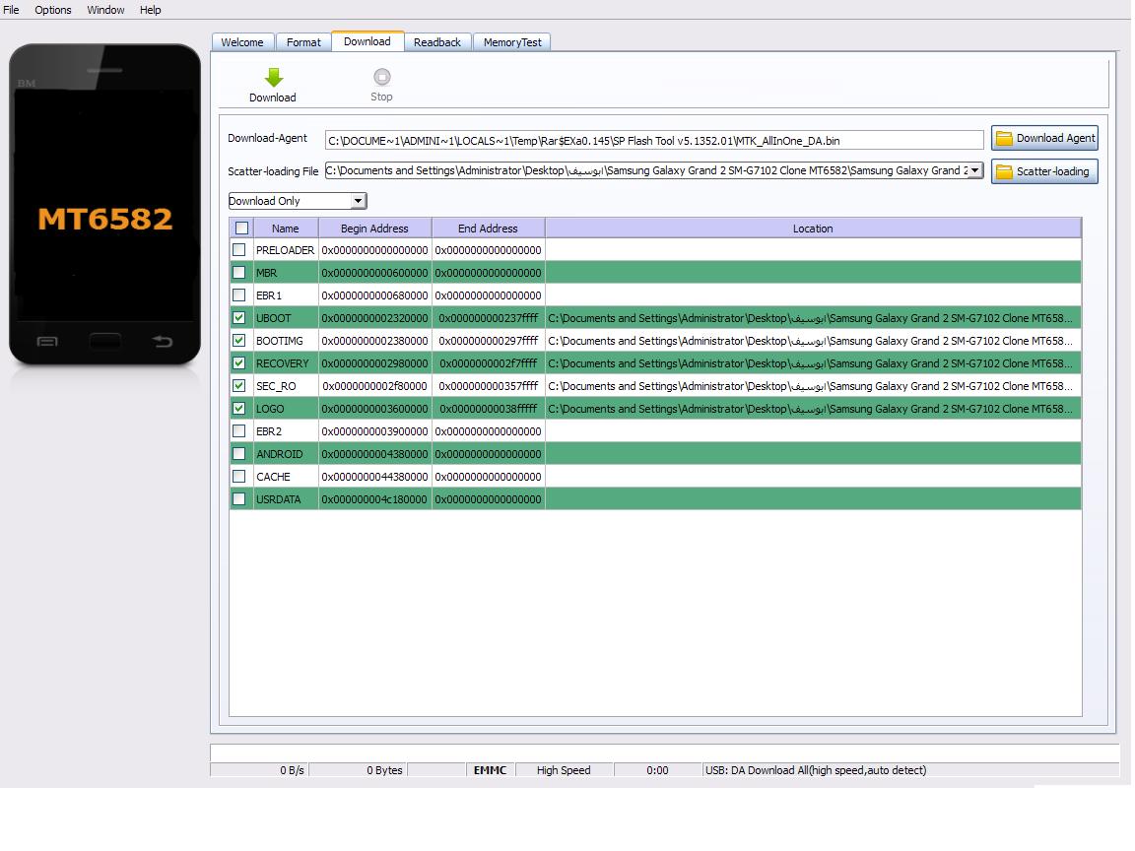Image resolution: width=1135 pixels, height=851 pixels.
Task: Deselect the RECOVERY partition checkbox
Action: pos(238,363)
